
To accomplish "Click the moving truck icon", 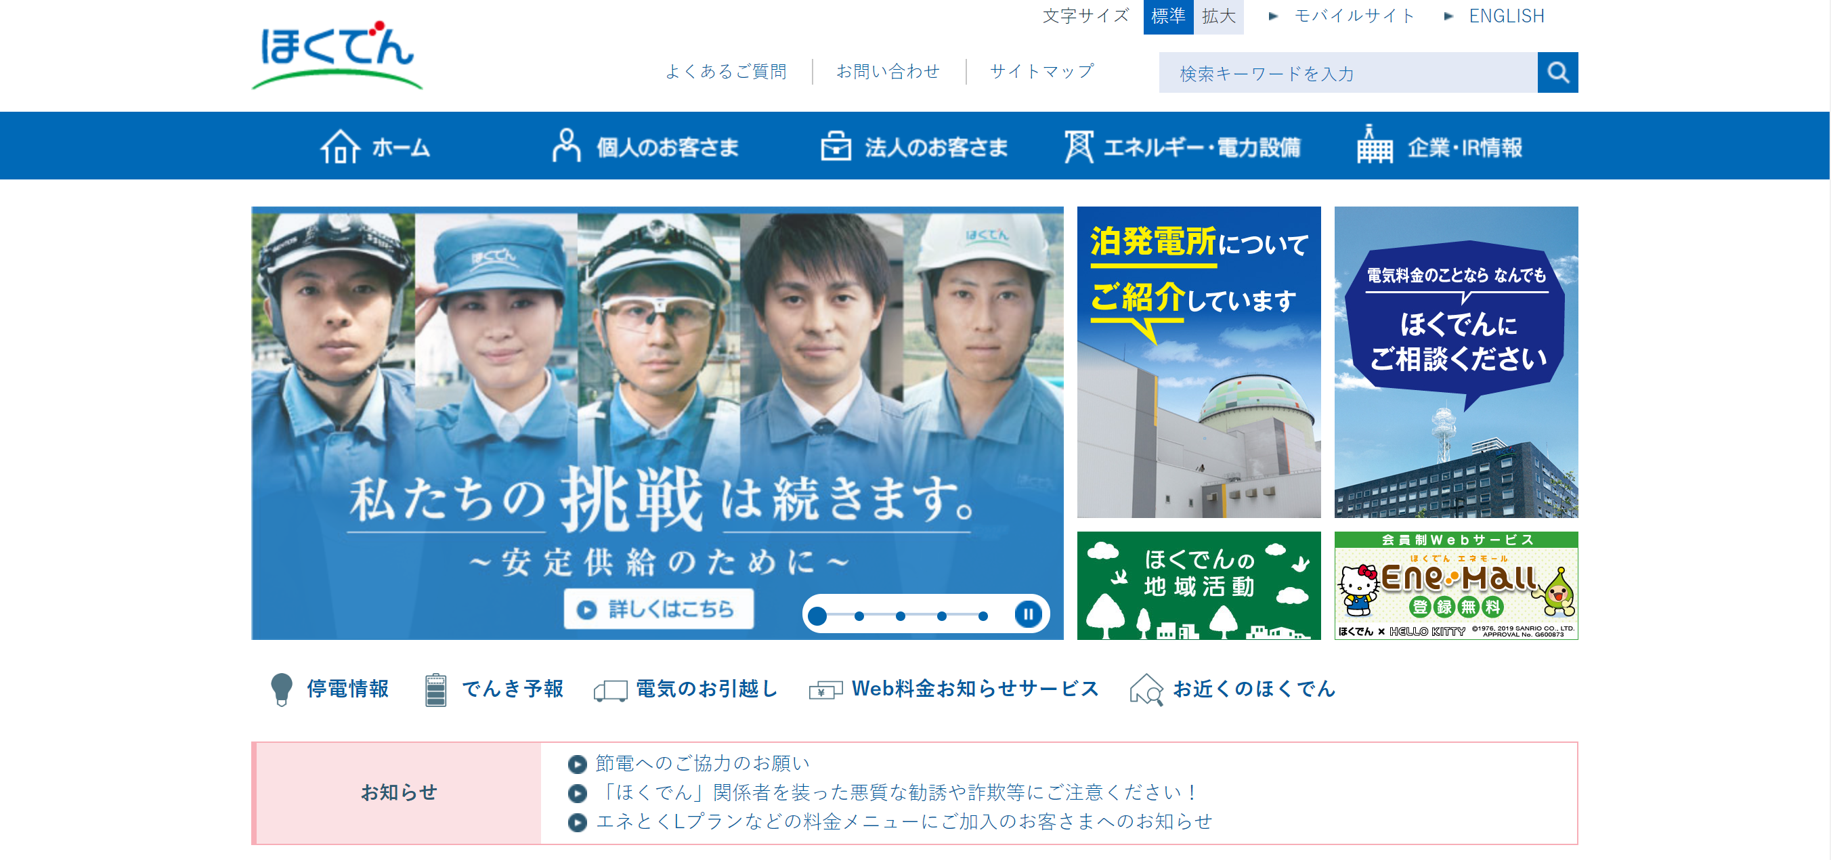I will point(611,691).
